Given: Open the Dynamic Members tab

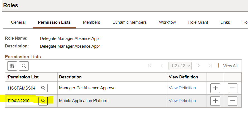Looking at the screenshot, I should point(129,22).
